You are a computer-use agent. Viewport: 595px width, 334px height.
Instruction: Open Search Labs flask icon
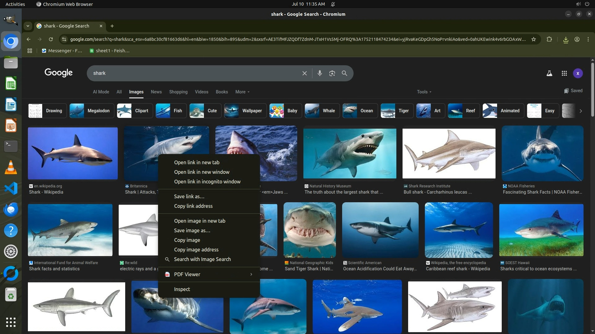pyautogui.click(x=549, y=73)
